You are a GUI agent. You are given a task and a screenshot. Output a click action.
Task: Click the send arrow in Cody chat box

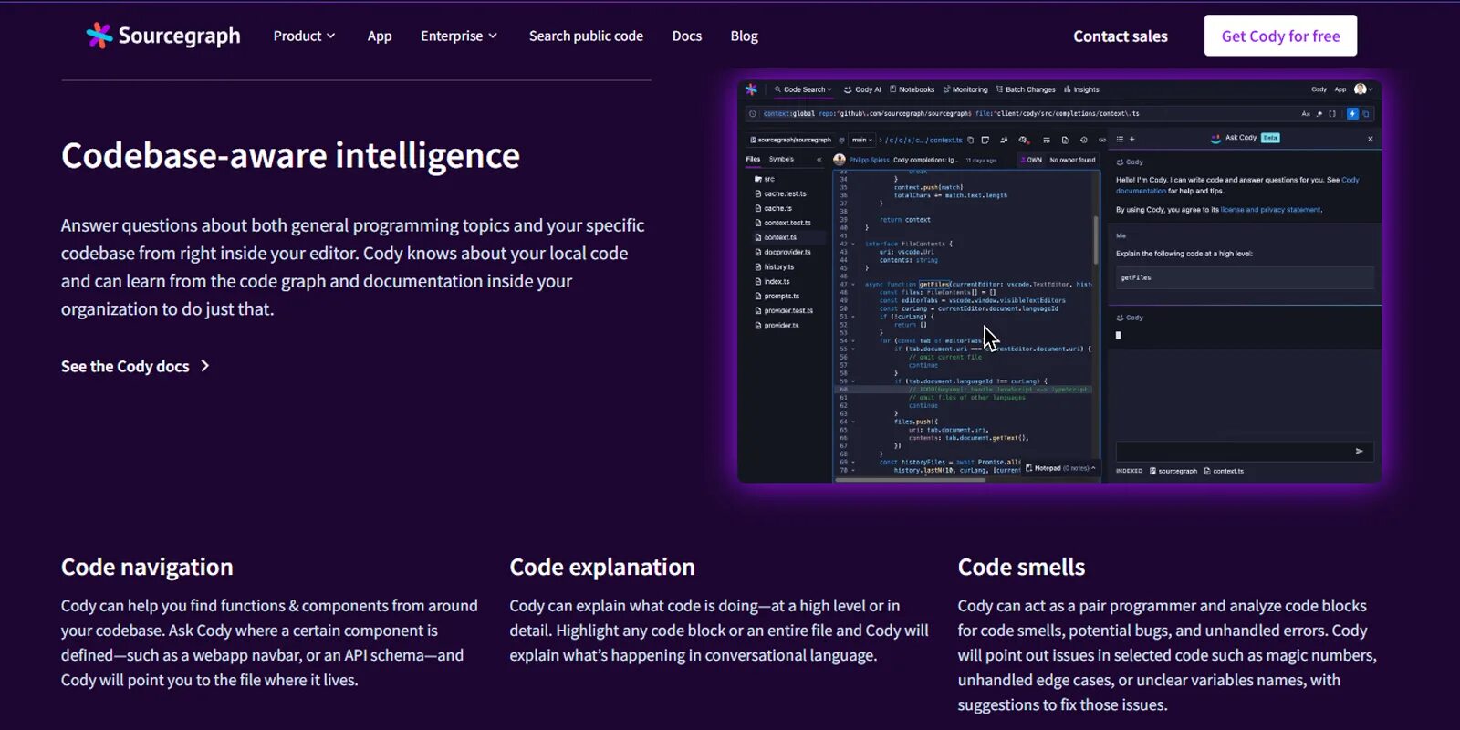point(1359,451)
